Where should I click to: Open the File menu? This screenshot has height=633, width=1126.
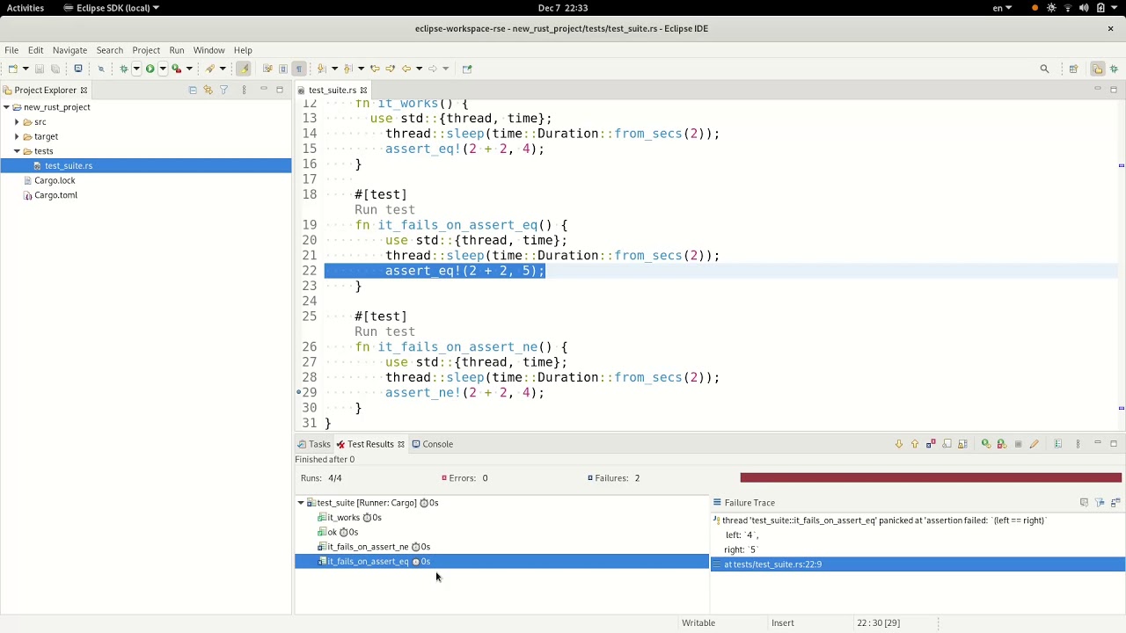point(11,50)
